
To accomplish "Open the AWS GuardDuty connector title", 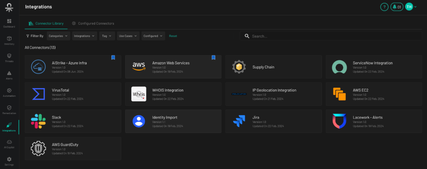I will tap(65, 145).
